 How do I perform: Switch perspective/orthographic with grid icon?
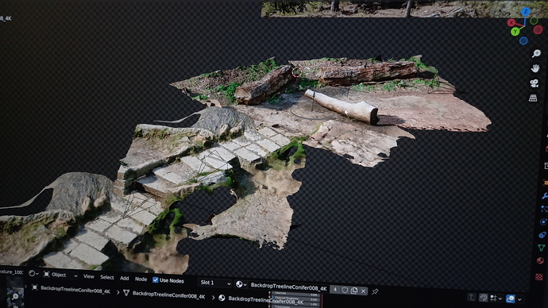533,98
